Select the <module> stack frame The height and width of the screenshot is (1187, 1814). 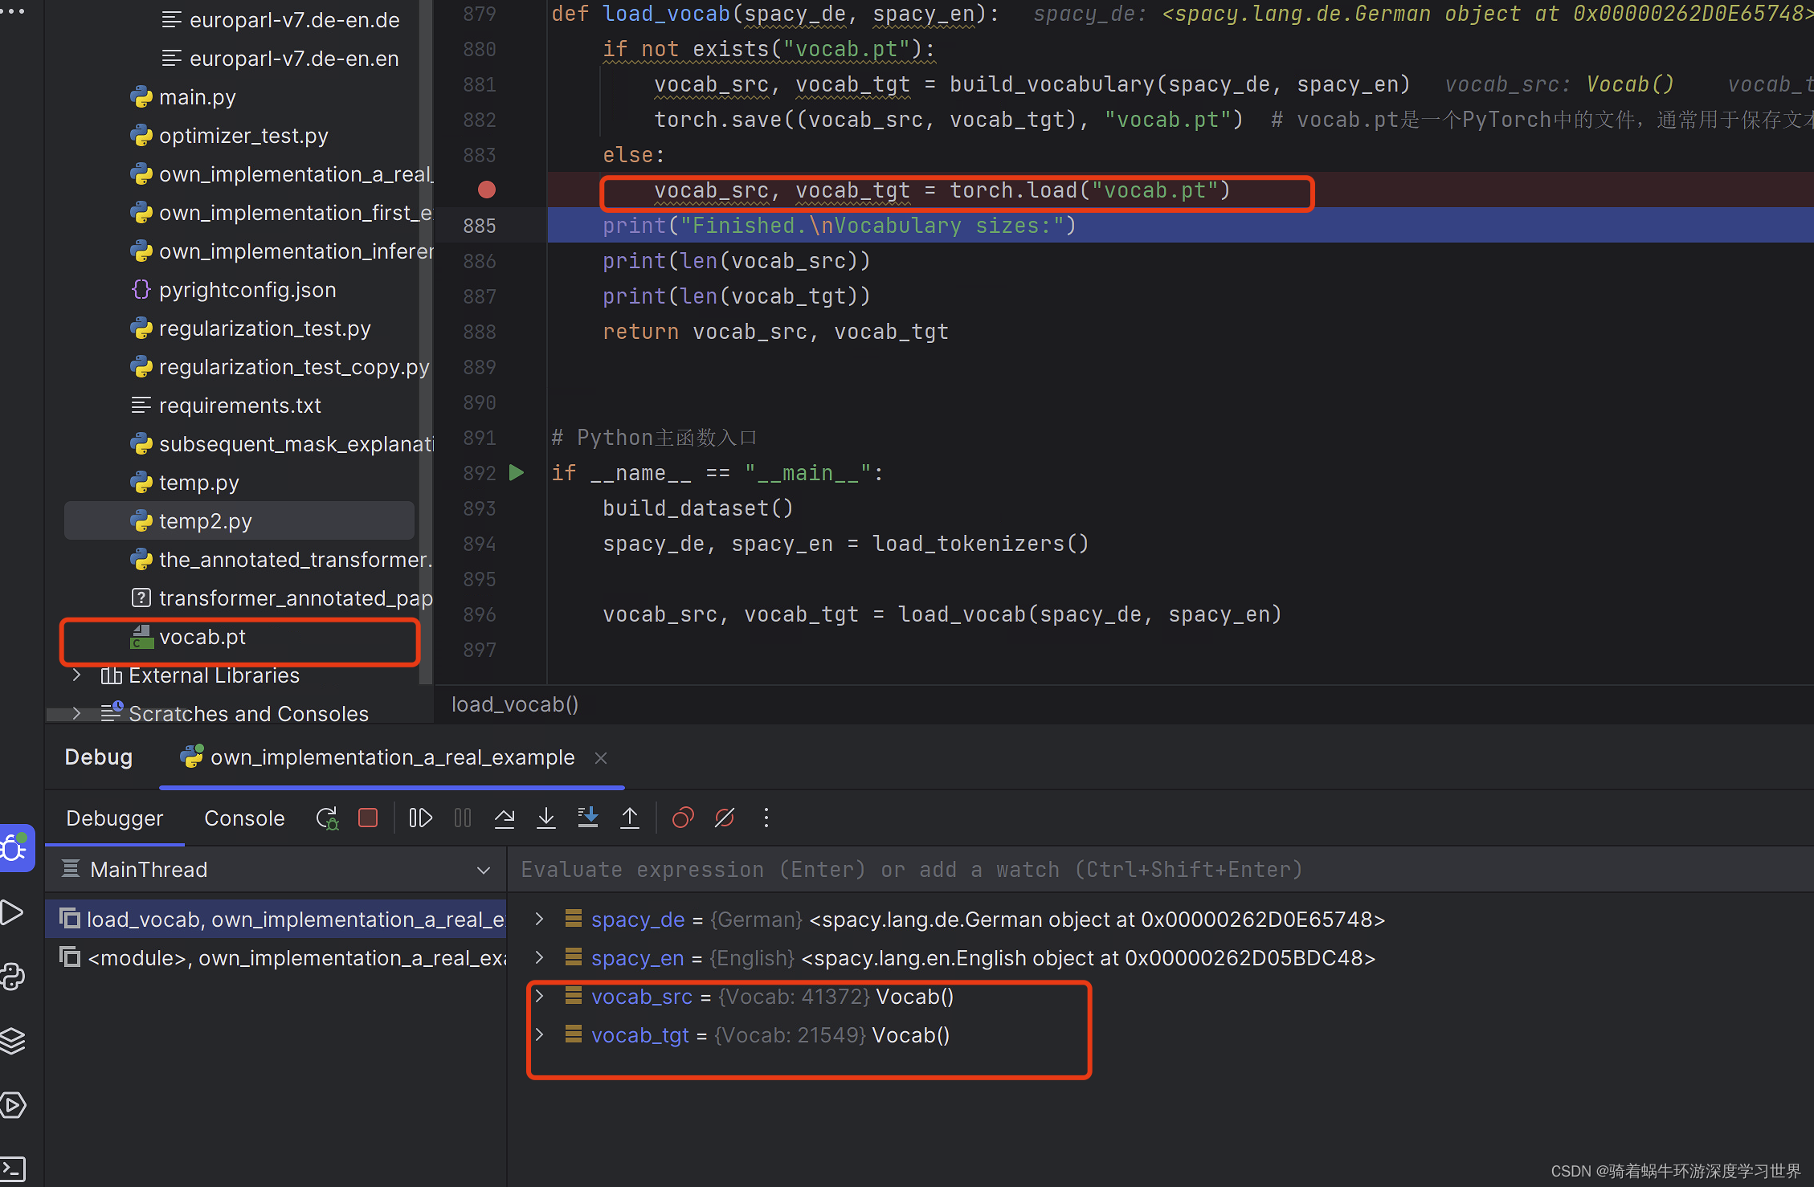(276, 957)
